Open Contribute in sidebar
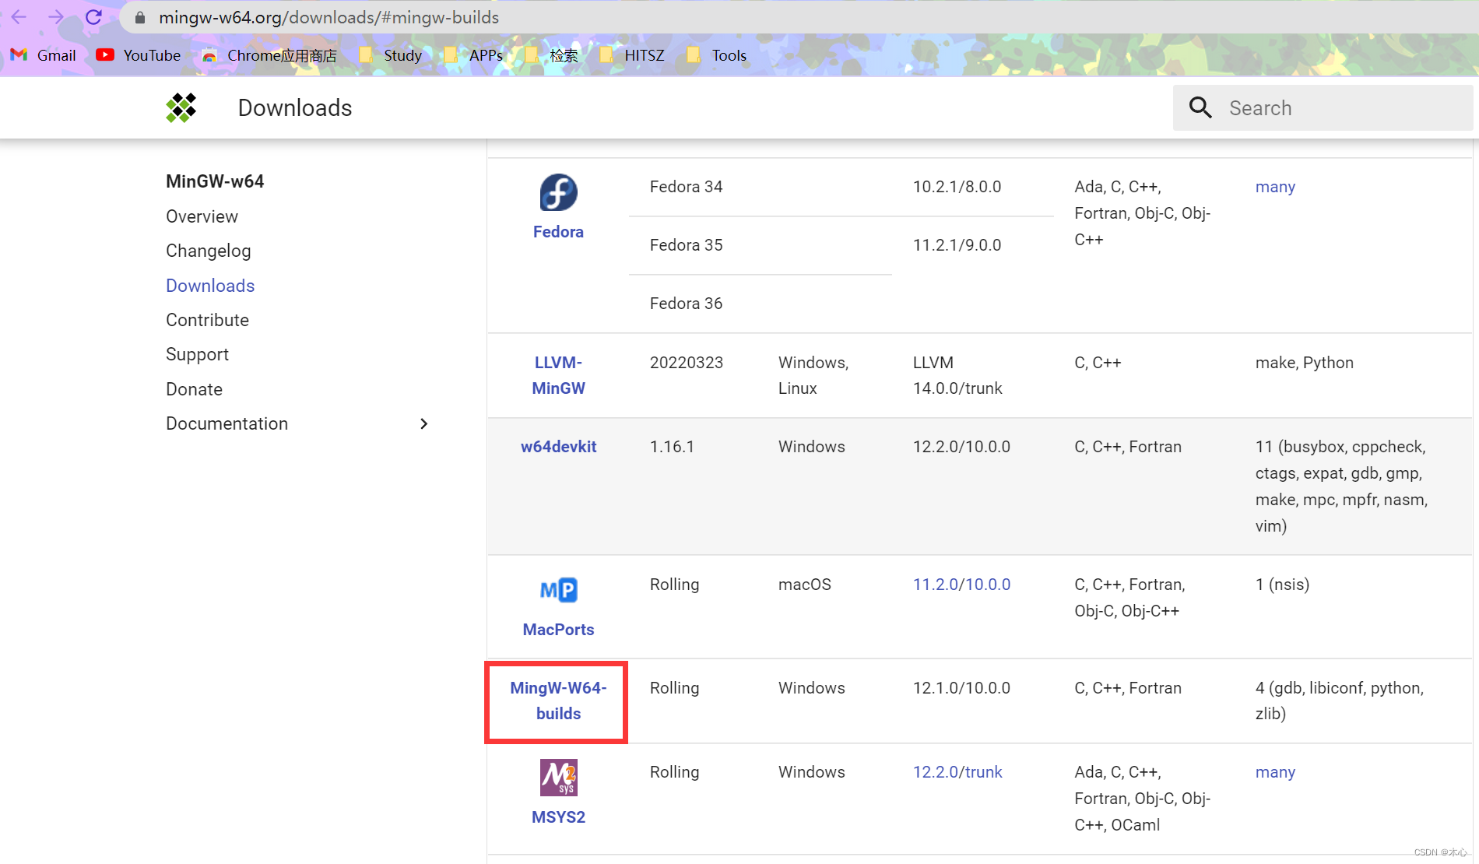This screenshot has width=1479, height=864. point(208,320)
